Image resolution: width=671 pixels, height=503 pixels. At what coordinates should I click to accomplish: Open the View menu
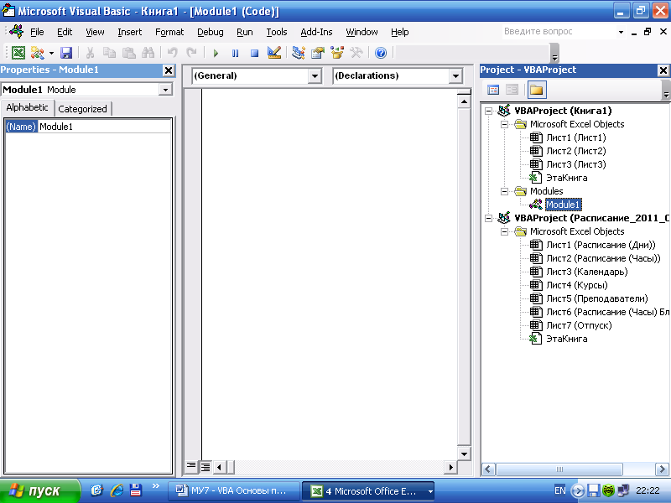(x=95, y=32)
